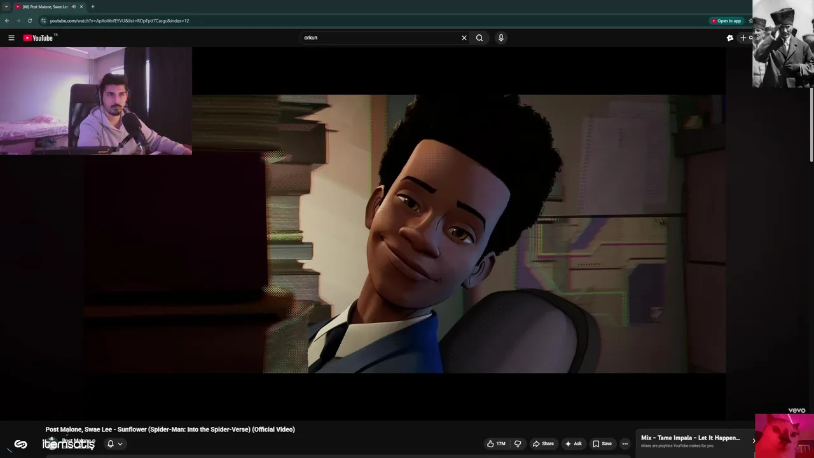
Task: Open more actions three-dot menu
Action: click(x=625, y=443)
